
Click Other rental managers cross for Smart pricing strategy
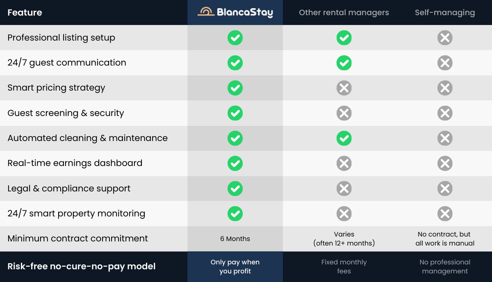click(344, 88)
